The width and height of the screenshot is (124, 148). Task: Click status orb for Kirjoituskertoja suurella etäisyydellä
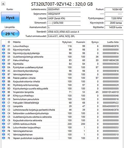4,89
